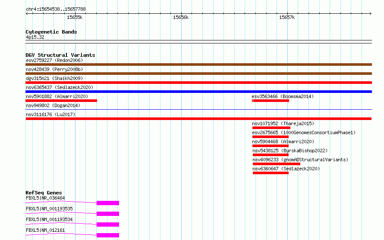Image resolution: width=384 pixels, height=240 pixels.
Task: Select the red nsv1071952 variant bar
Action: 271,128
